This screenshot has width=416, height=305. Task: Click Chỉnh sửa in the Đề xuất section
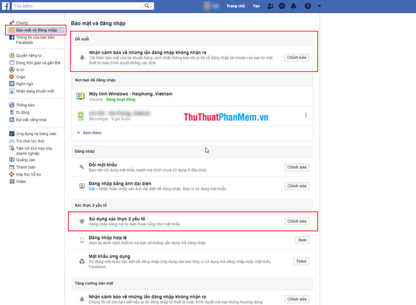(x=296, y=57)
